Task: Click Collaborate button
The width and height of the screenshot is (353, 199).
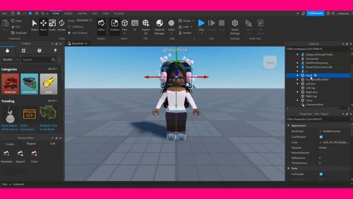Action: pos(315,13)
